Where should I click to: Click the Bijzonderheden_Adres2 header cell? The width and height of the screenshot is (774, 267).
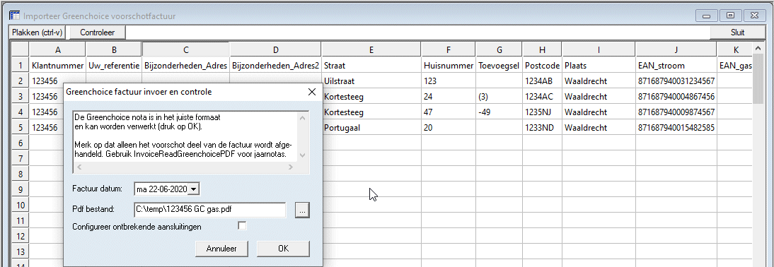click(x=275, y=65)
